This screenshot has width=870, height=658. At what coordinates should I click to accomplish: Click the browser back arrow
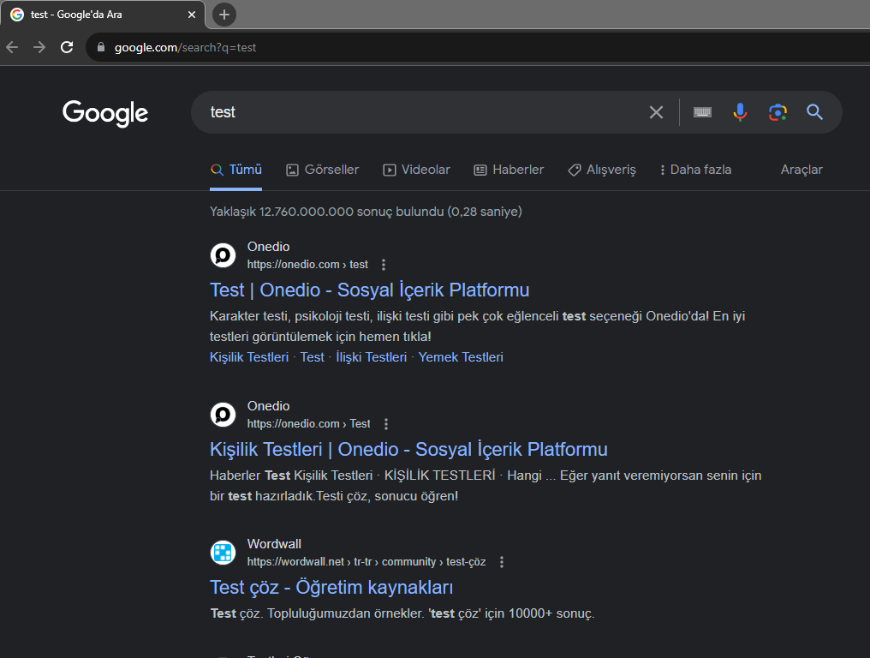point(12,47)
